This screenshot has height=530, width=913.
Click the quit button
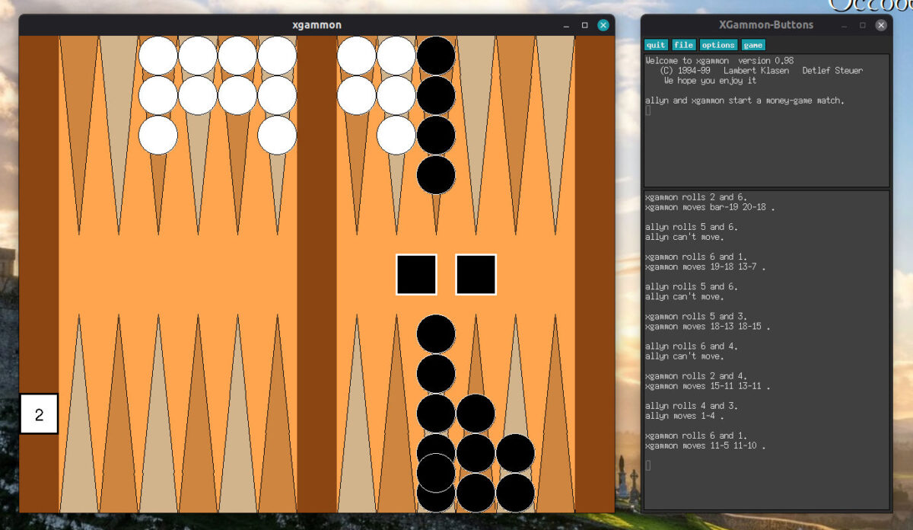click(x=655, y=44)
